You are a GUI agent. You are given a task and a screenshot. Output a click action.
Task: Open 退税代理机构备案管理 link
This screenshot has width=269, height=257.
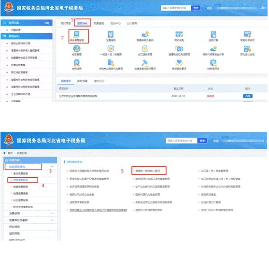point(147,194)
